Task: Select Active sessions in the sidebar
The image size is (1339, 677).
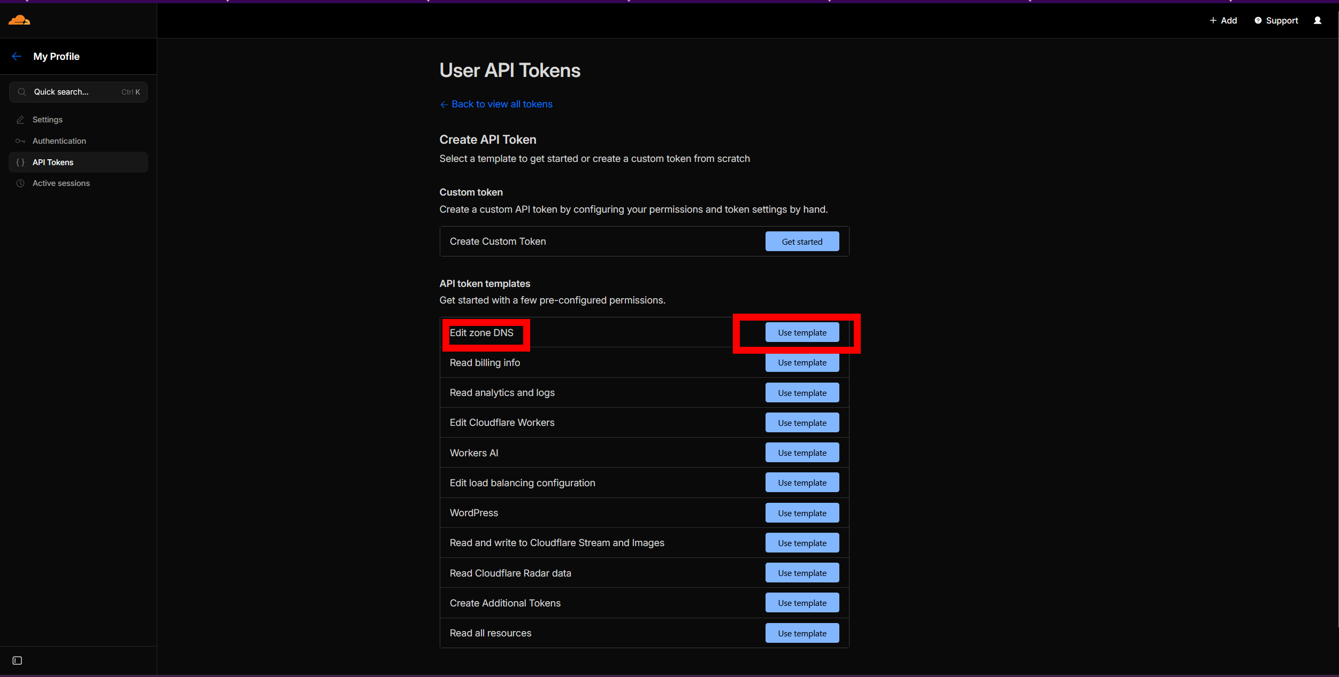Action: tap(60, 183)
